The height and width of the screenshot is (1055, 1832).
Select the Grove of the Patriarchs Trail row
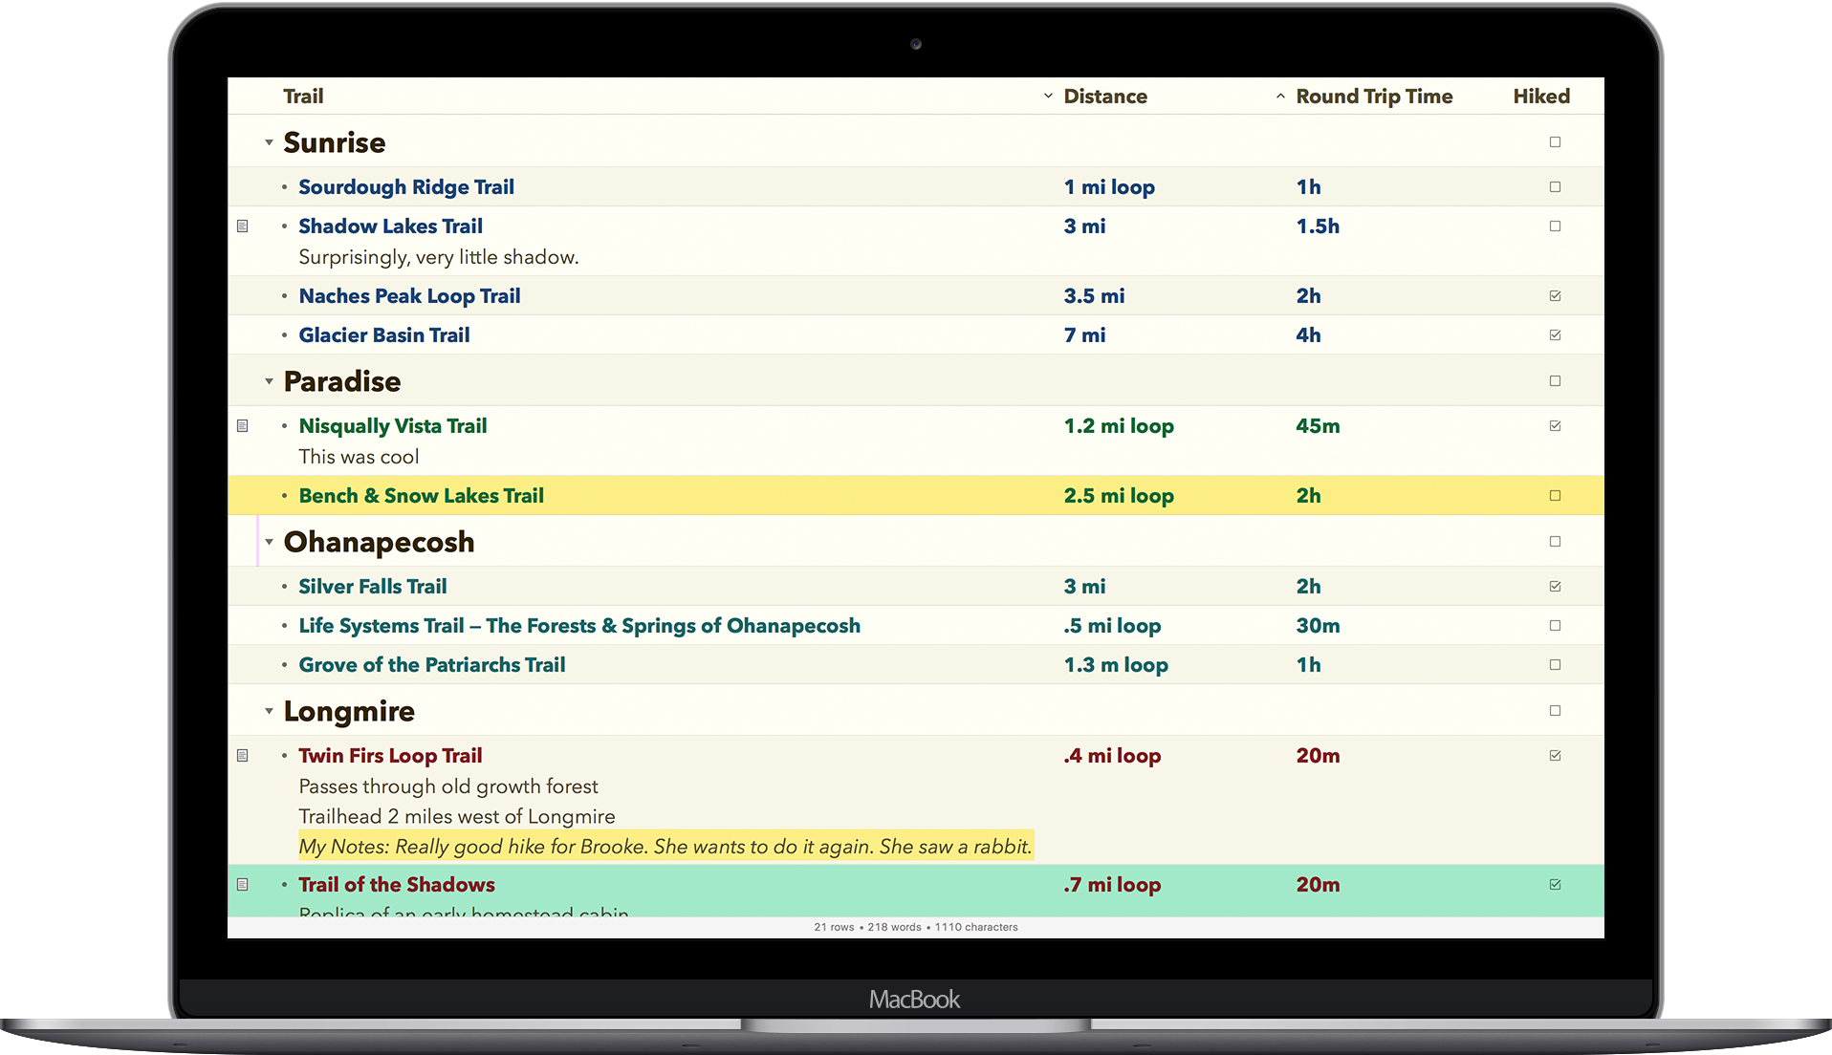(916, 665)
